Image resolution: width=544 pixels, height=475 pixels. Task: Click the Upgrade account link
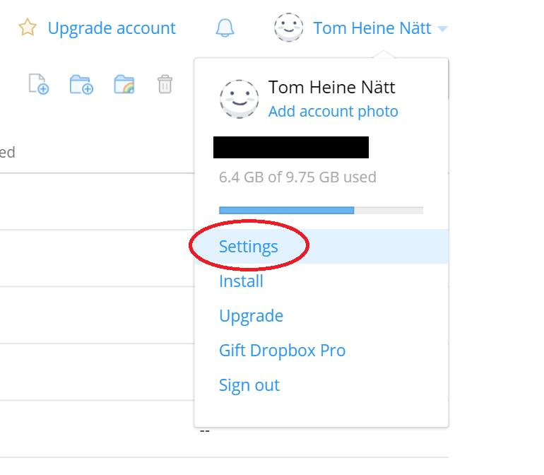112,28
